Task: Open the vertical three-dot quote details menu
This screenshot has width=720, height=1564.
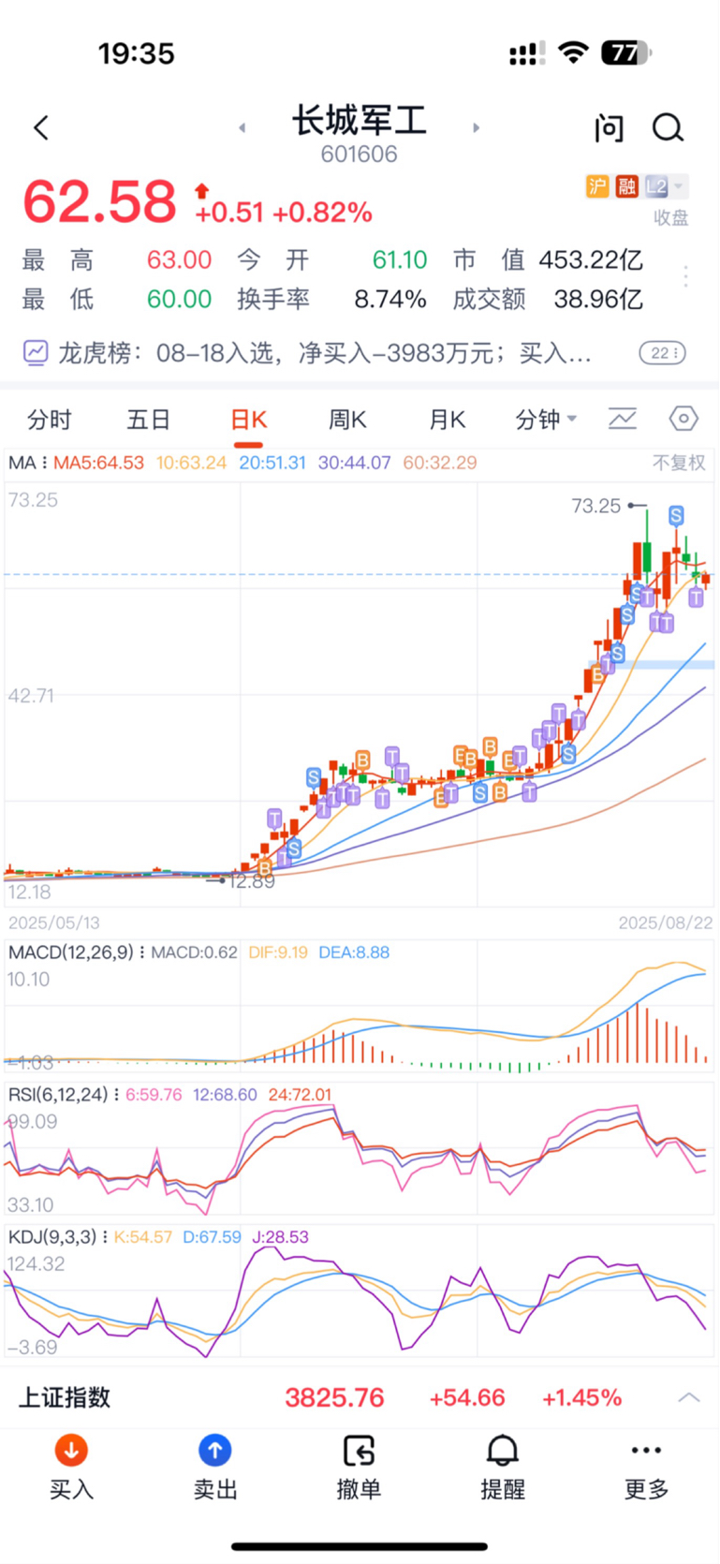Action: (685, 276)
